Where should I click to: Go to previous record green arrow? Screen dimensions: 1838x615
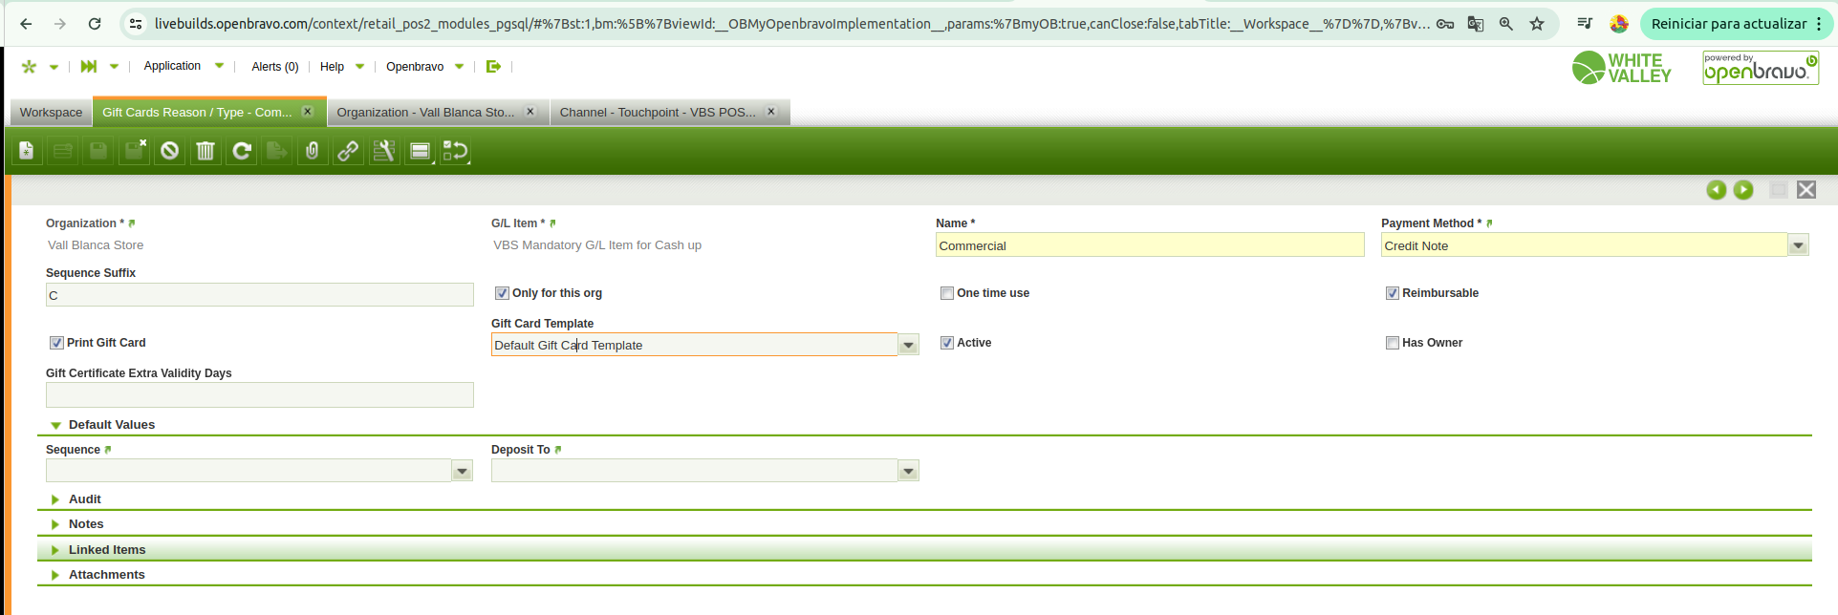pos(1717,190)
